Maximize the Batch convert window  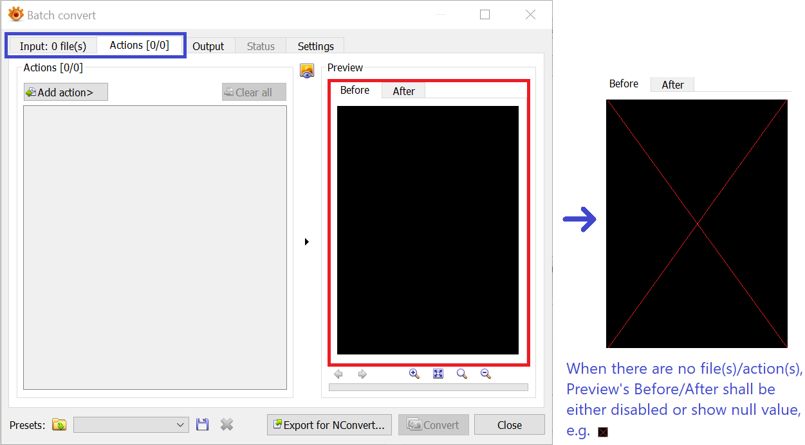[x=485, y=14]
